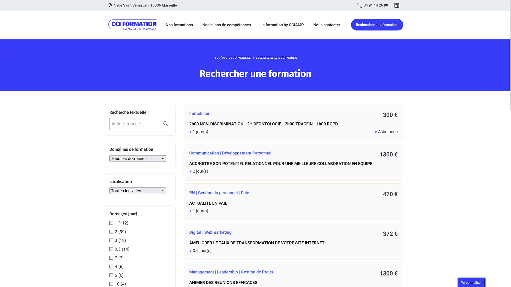
Task: Check the 1 day duration checkbox
Action: click(x=111, y=223)
